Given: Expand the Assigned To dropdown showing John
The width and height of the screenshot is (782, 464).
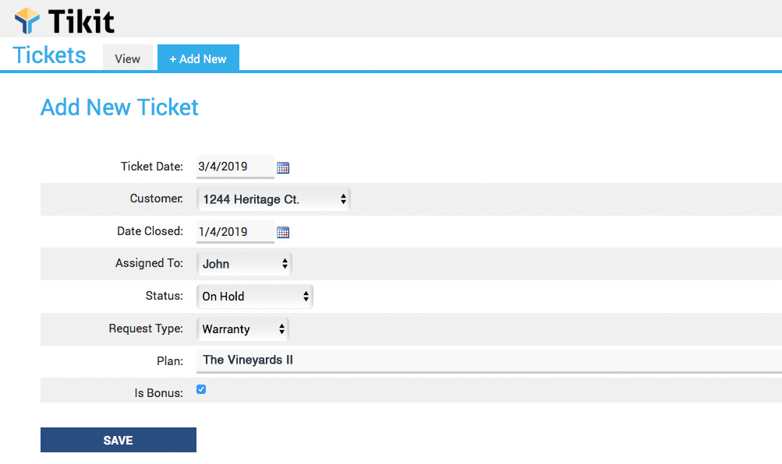Looking at the screenshot, I should click(244, 264).
